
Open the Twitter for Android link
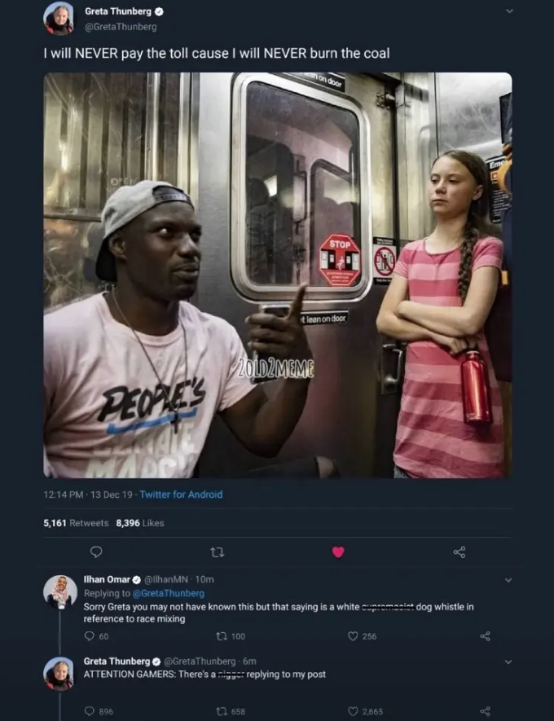(x=181, y=495)
